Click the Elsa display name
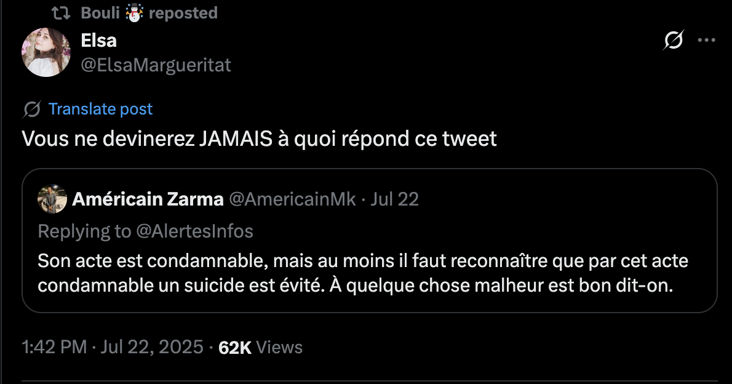732x384 pixels. pyautogui.click(x=98, y=41)
